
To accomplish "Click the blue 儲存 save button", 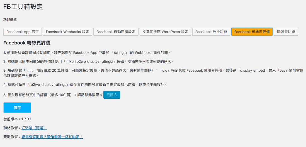I will click(17, 108).
